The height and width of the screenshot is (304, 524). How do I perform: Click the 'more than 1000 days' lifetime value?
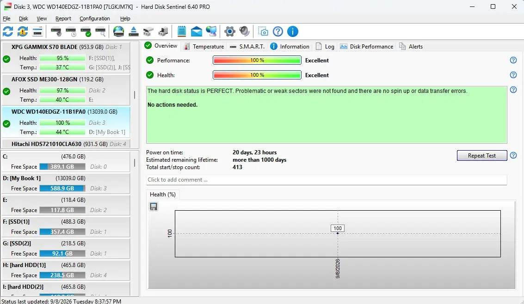(259, 160)
